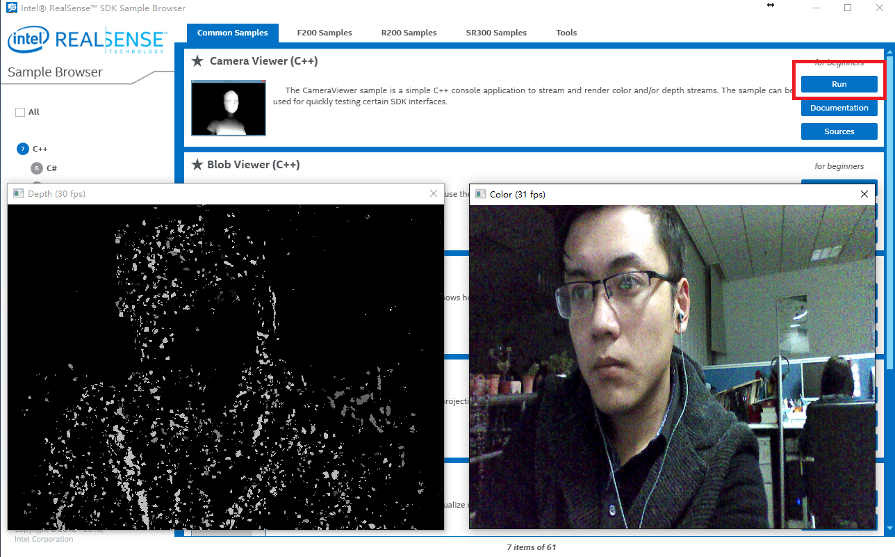The height and width of the screenshot is (557, 895).
Task: Click the Intel RealSense logo
Action: point(87,41)
